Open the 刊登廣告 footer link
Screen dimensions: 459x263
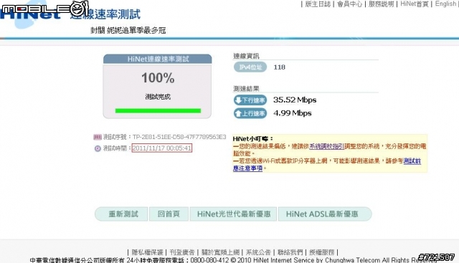[x=182, y=252]
